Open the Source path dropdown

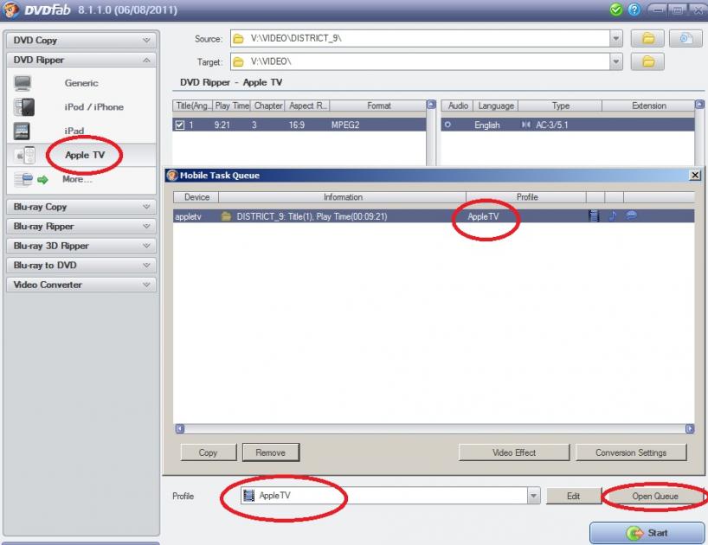(615, 38)
